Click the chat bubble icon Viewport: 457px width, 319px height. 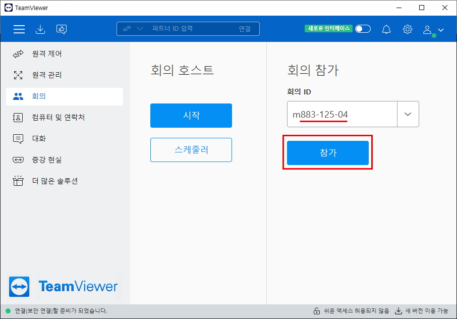pos(18,139)
